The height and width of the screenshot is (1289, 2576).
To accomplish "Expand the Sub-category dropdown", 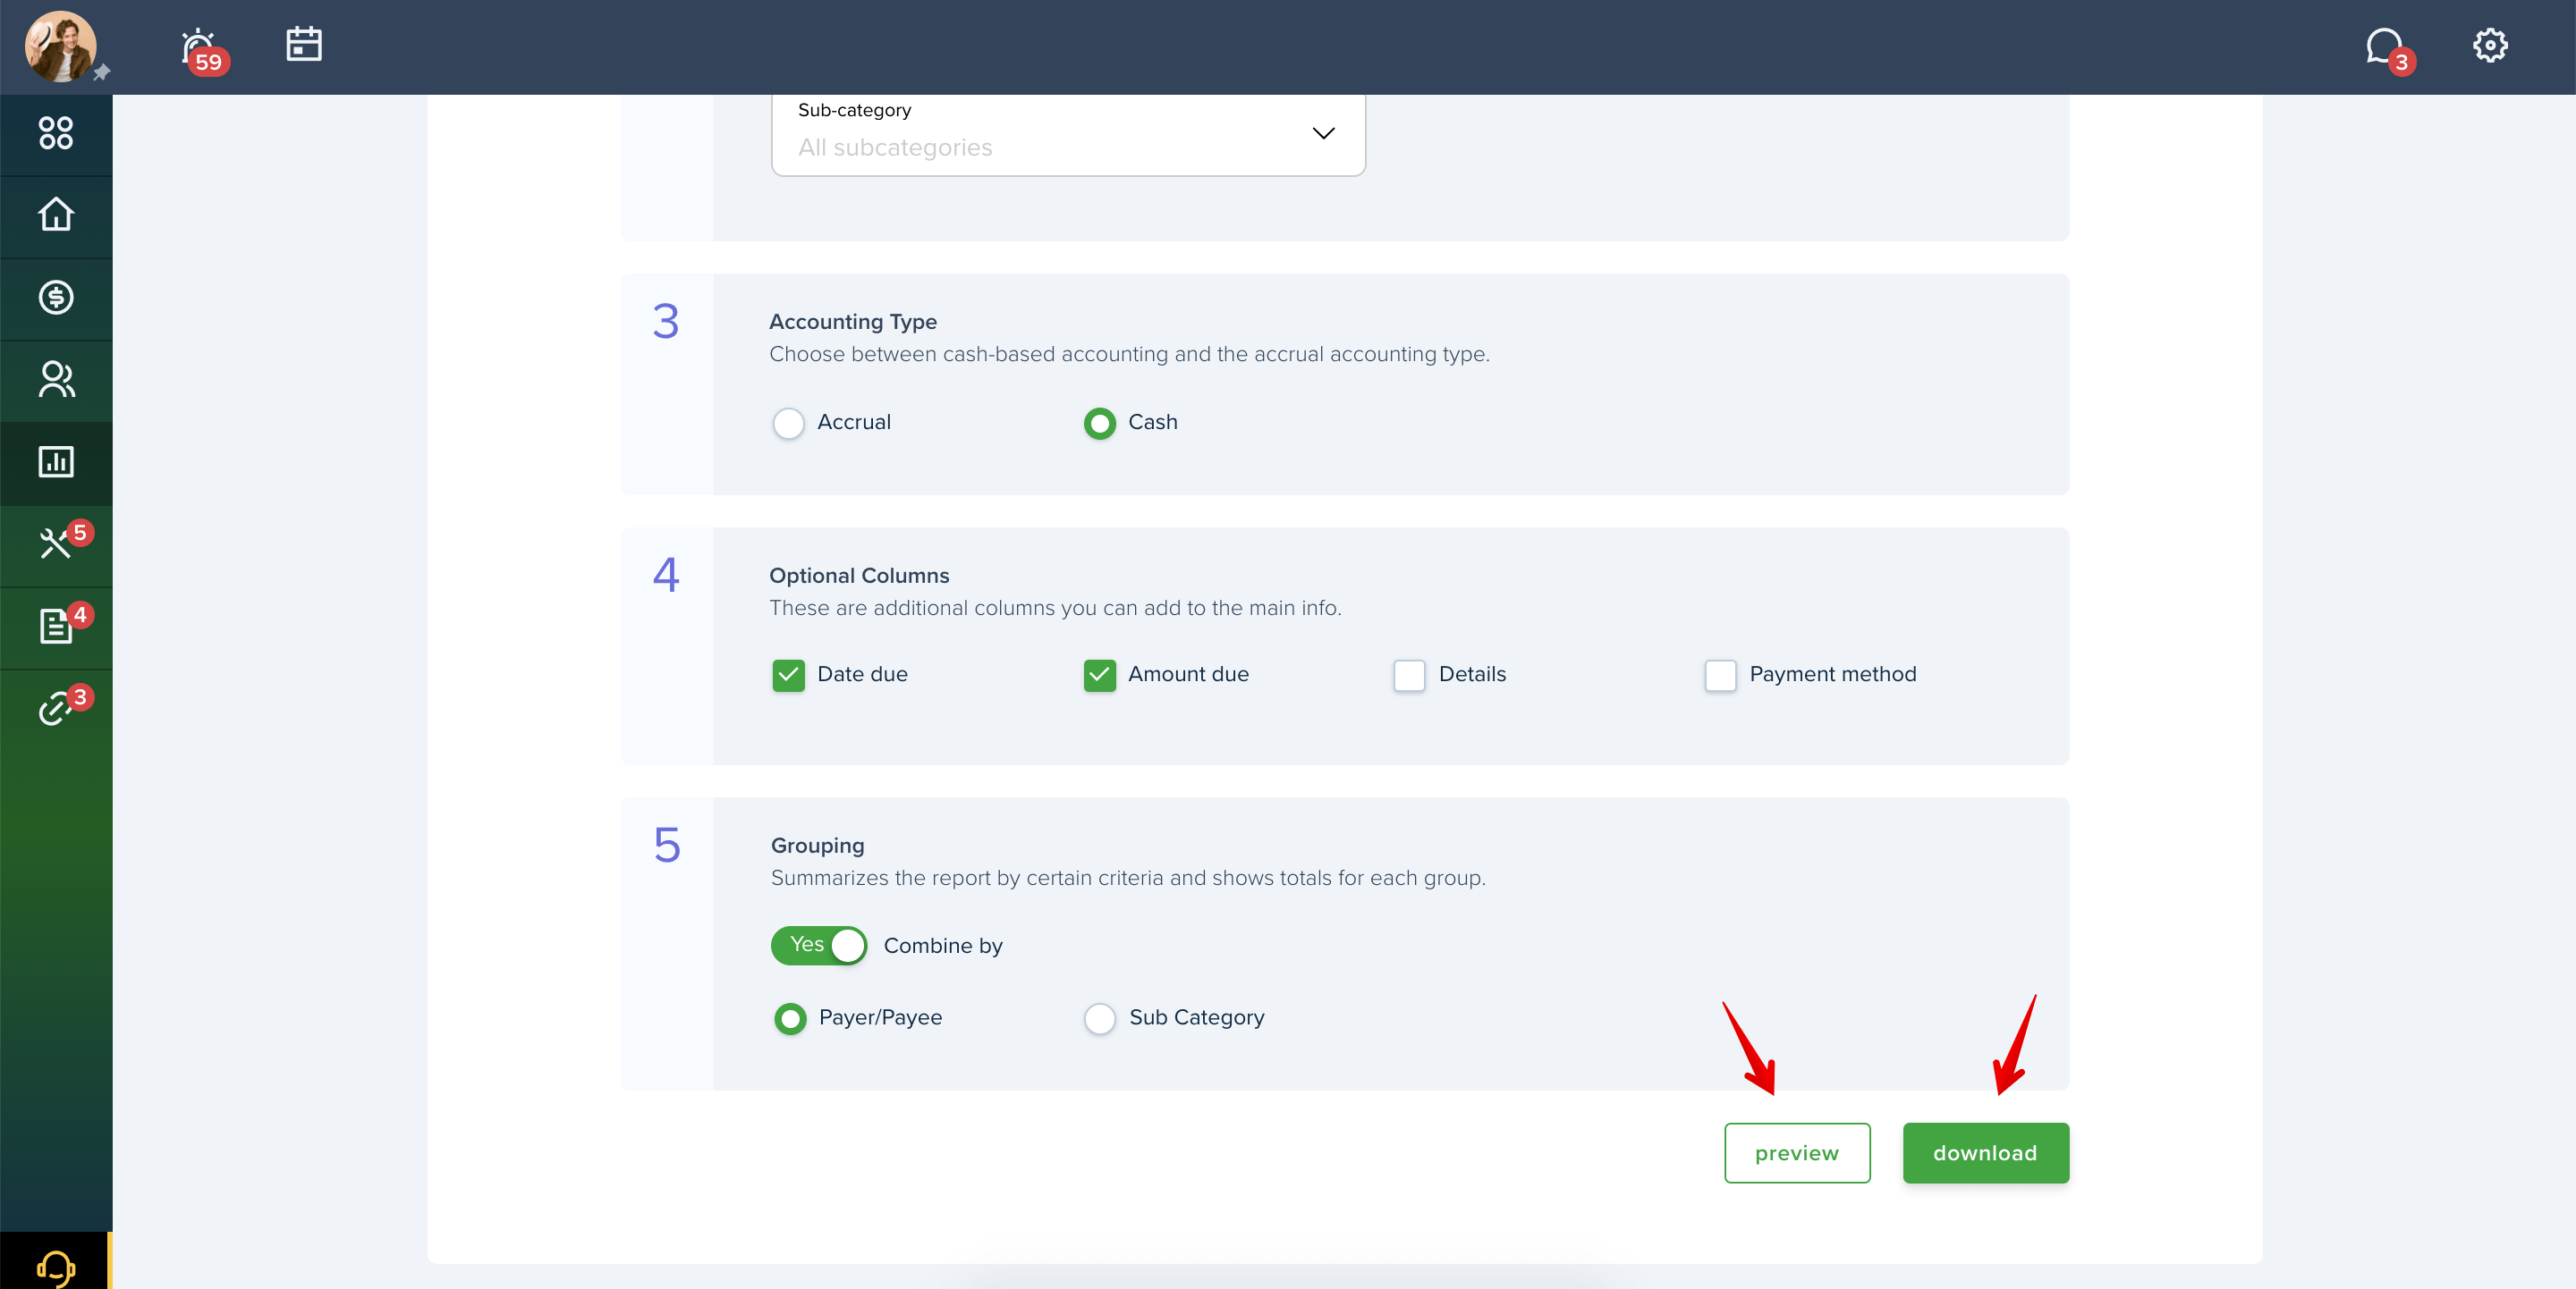I will (x=1068, y=134).
